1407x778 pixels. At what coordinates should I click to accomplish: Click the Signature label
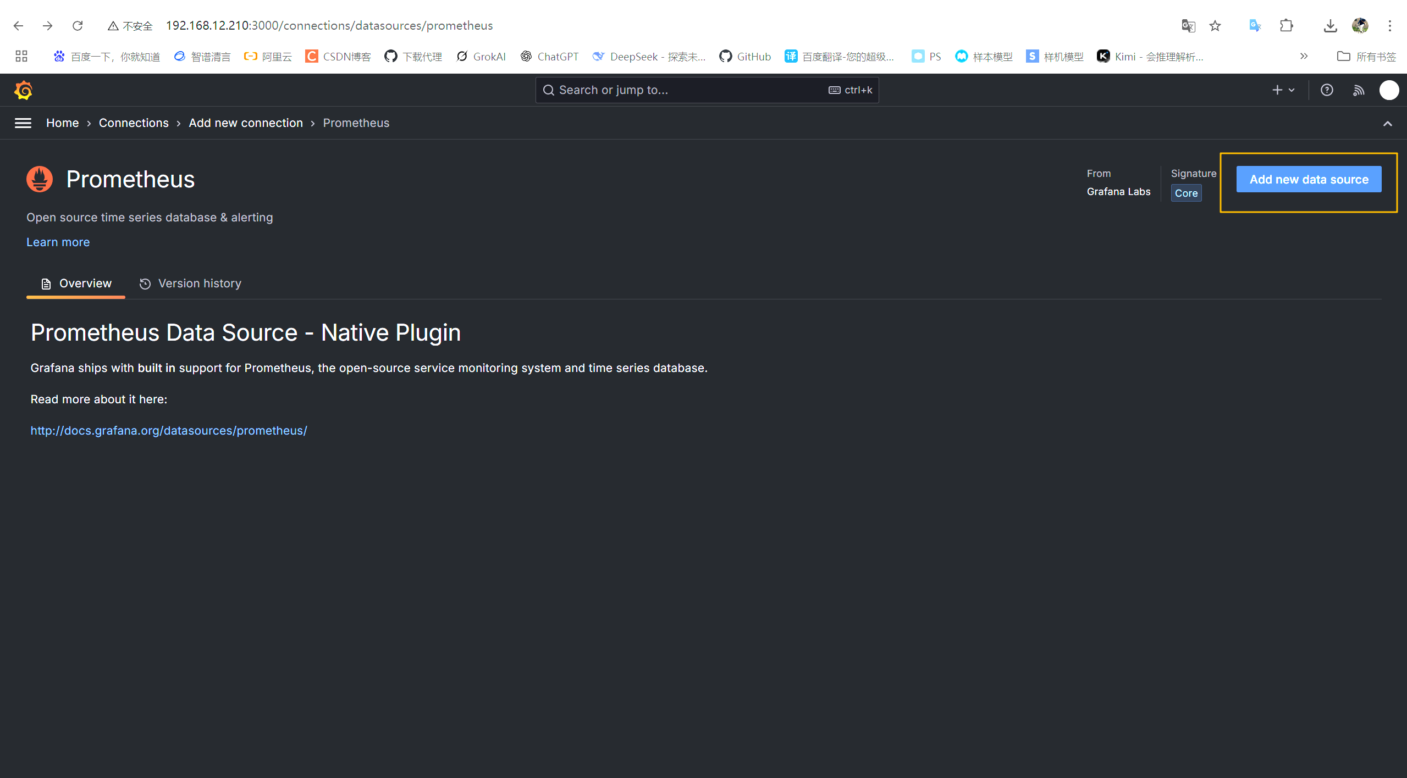tap(1194, 174)
